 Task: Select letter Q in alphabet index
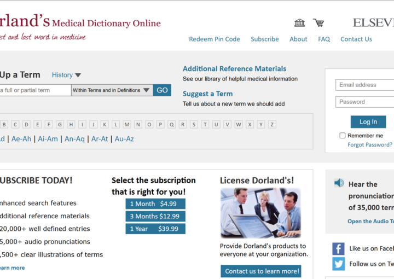[x=172, y=124]
